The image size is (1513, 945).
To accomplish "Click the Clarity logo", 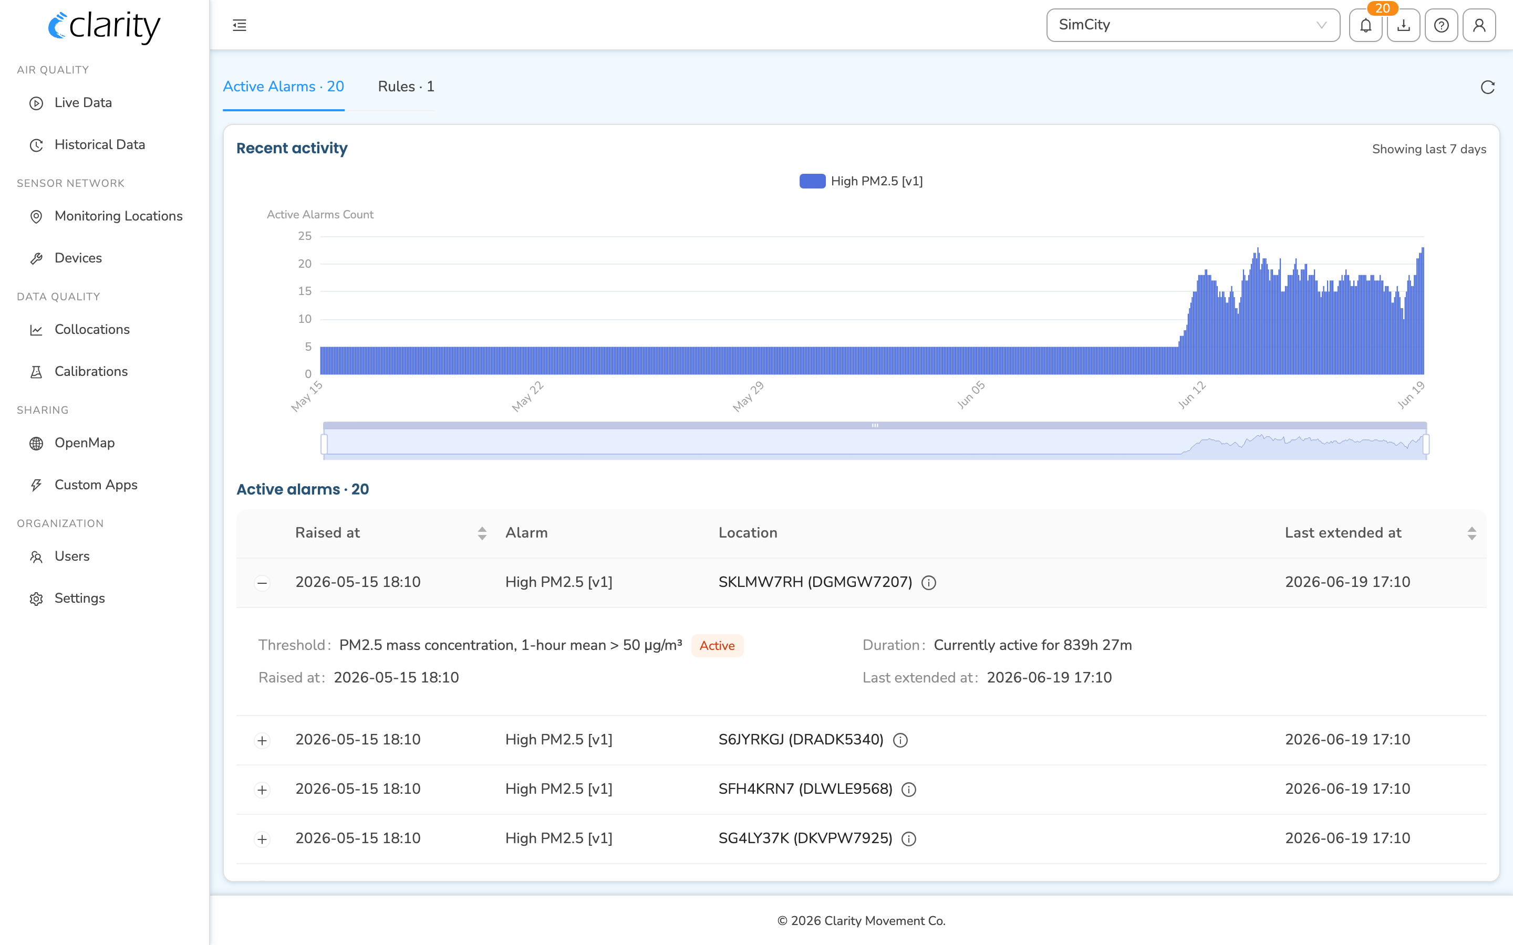I will click(105, 26).
